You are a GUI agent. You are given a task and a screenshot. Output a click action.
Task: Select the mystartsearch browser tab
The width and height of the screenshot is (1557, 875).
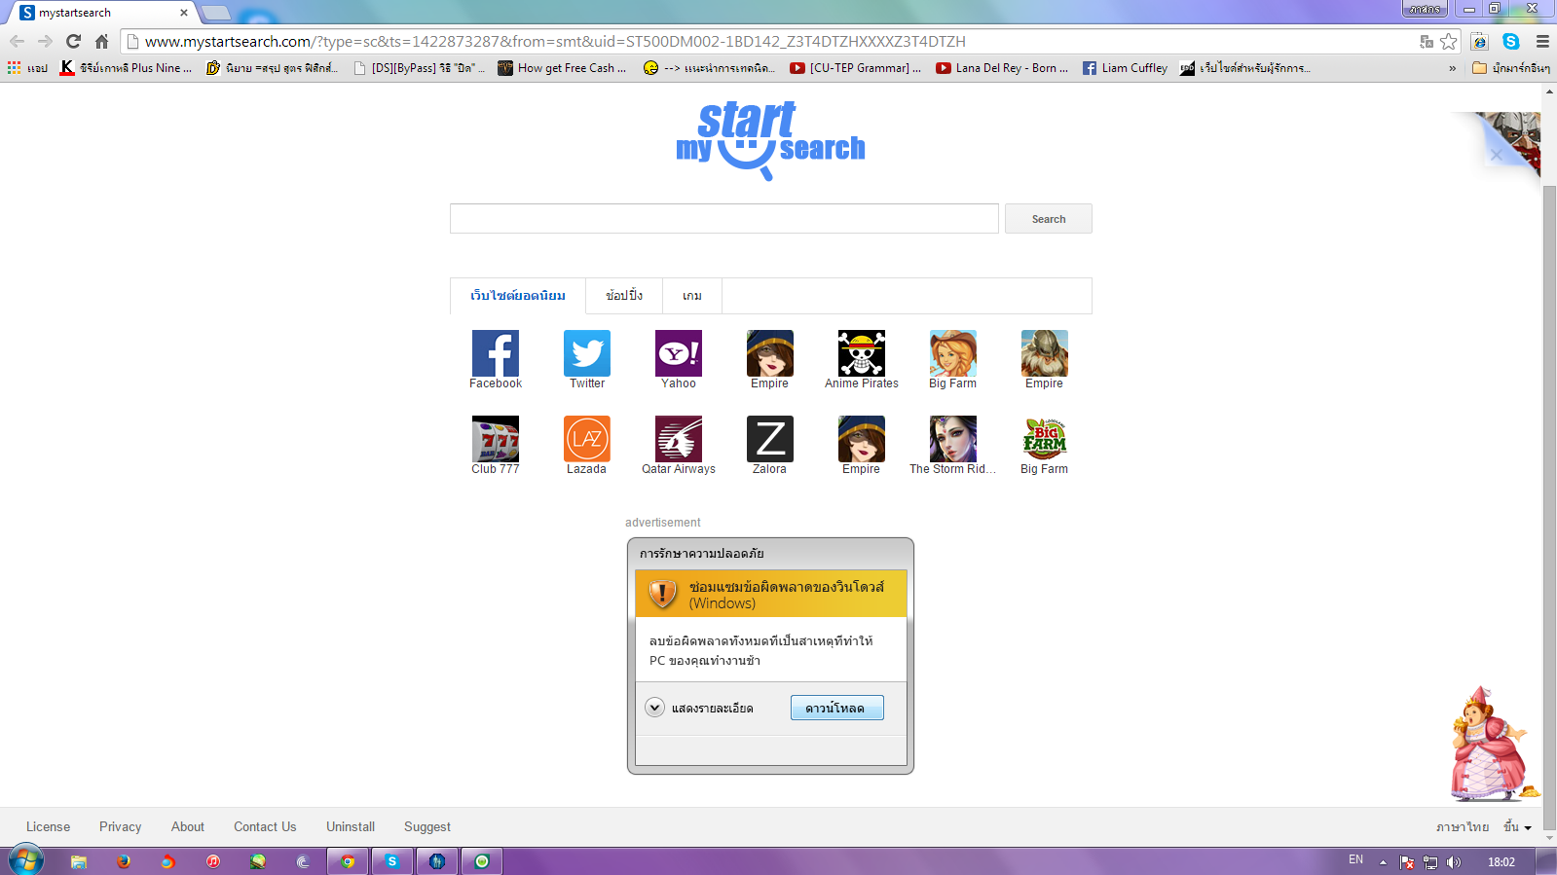102,13
